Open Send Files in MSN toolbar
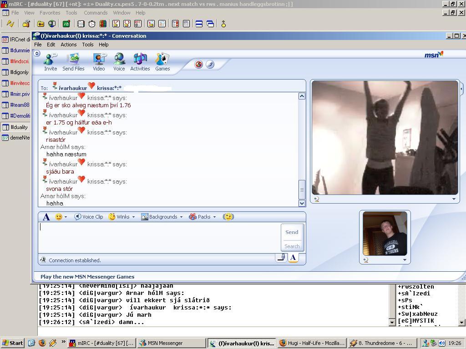 tap(73, 62)
